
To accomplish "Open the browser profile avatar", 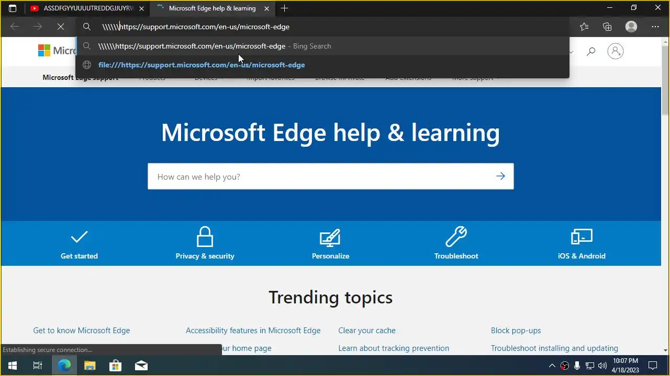I will pyautogui.click(x=631, y=27).
